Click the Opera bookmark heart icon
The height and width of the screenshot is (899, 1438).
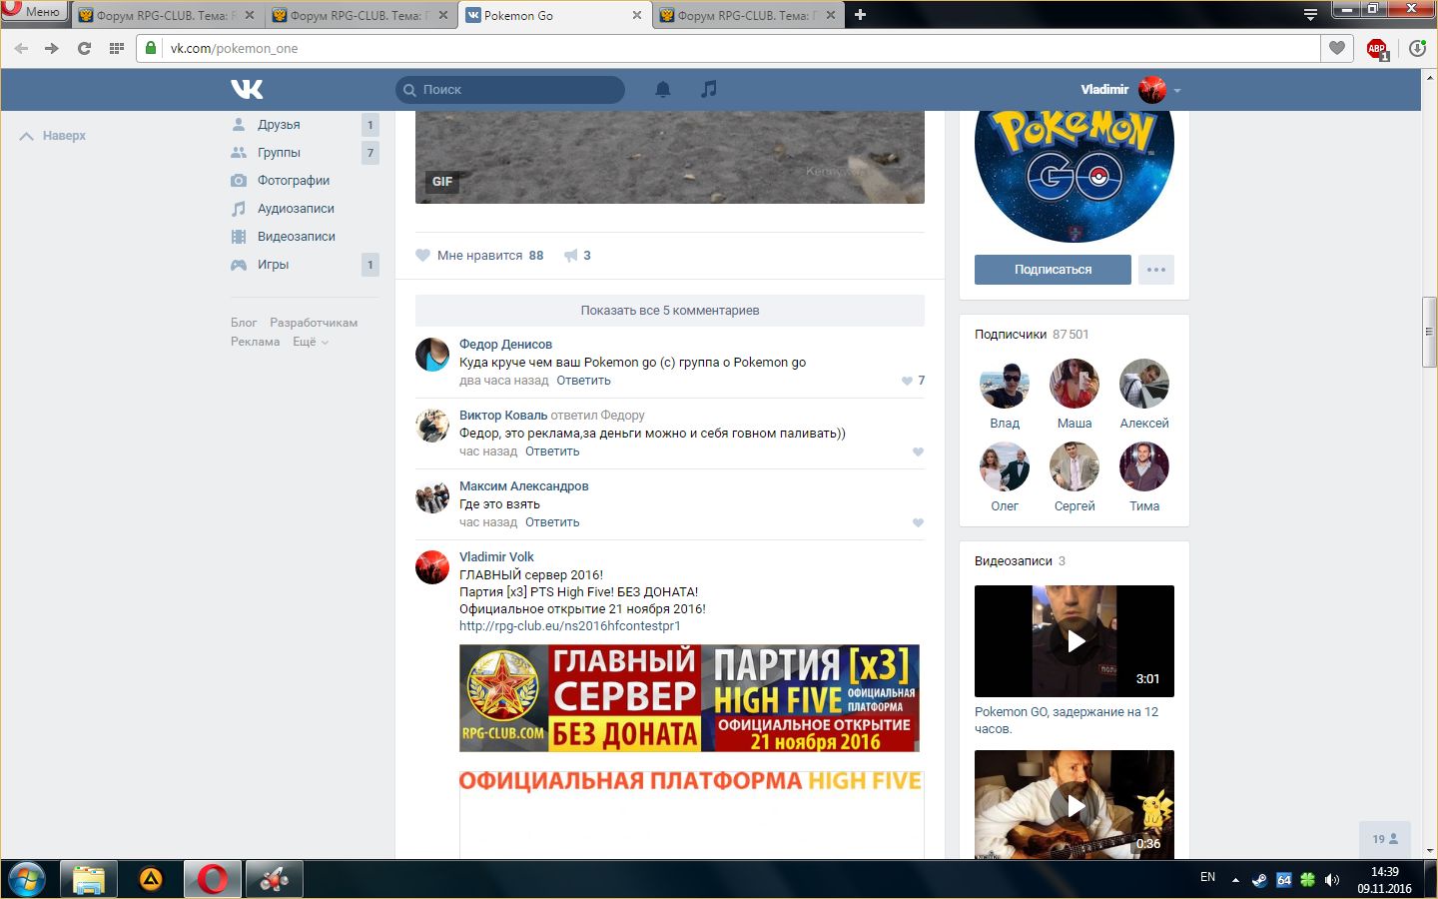[x=1337, y=48]
